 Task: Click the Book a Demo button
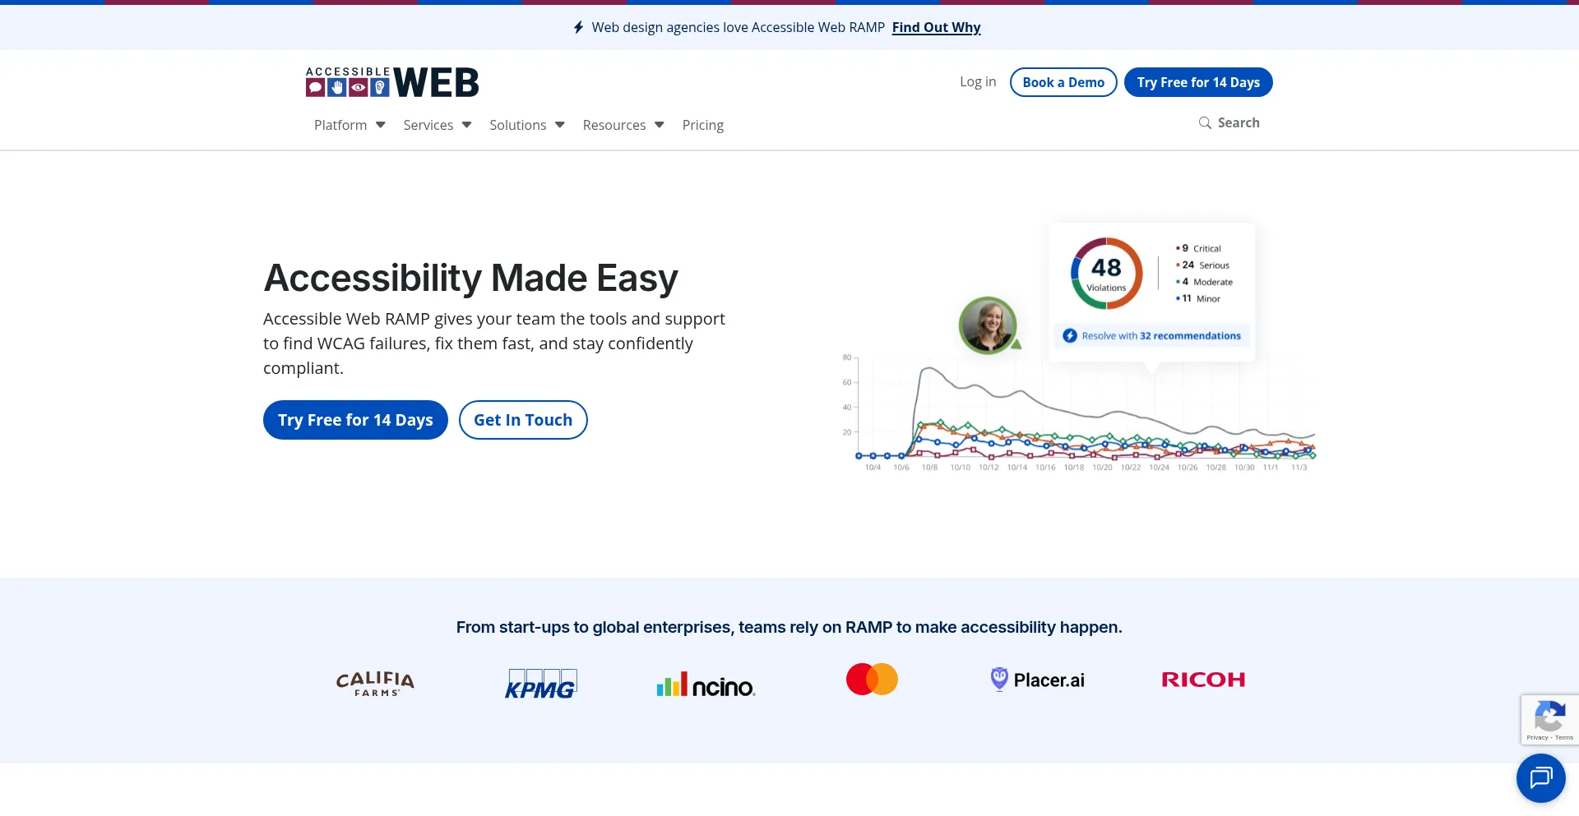point(1063,82)
